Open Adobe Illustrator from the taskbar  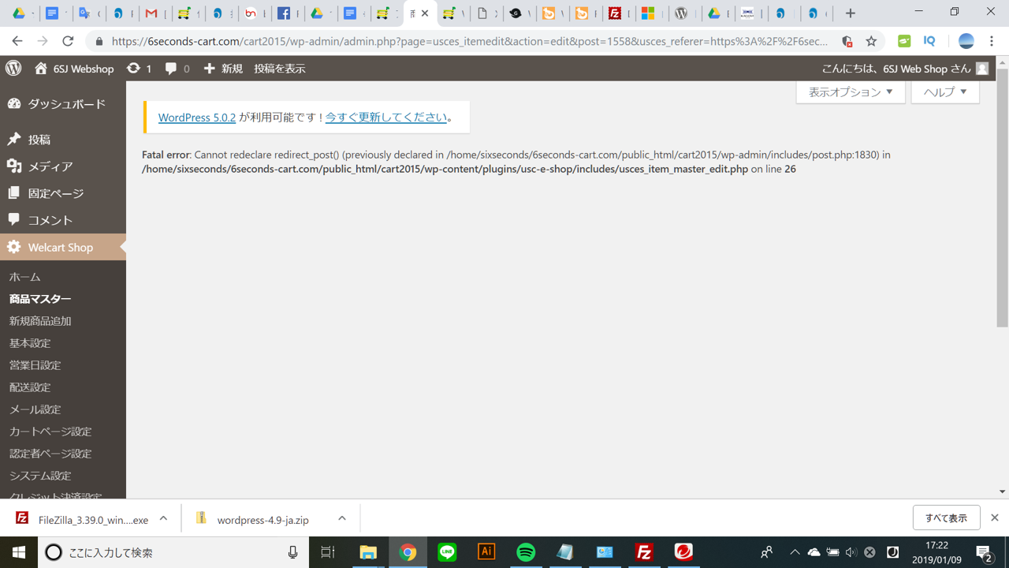(486, 552)
